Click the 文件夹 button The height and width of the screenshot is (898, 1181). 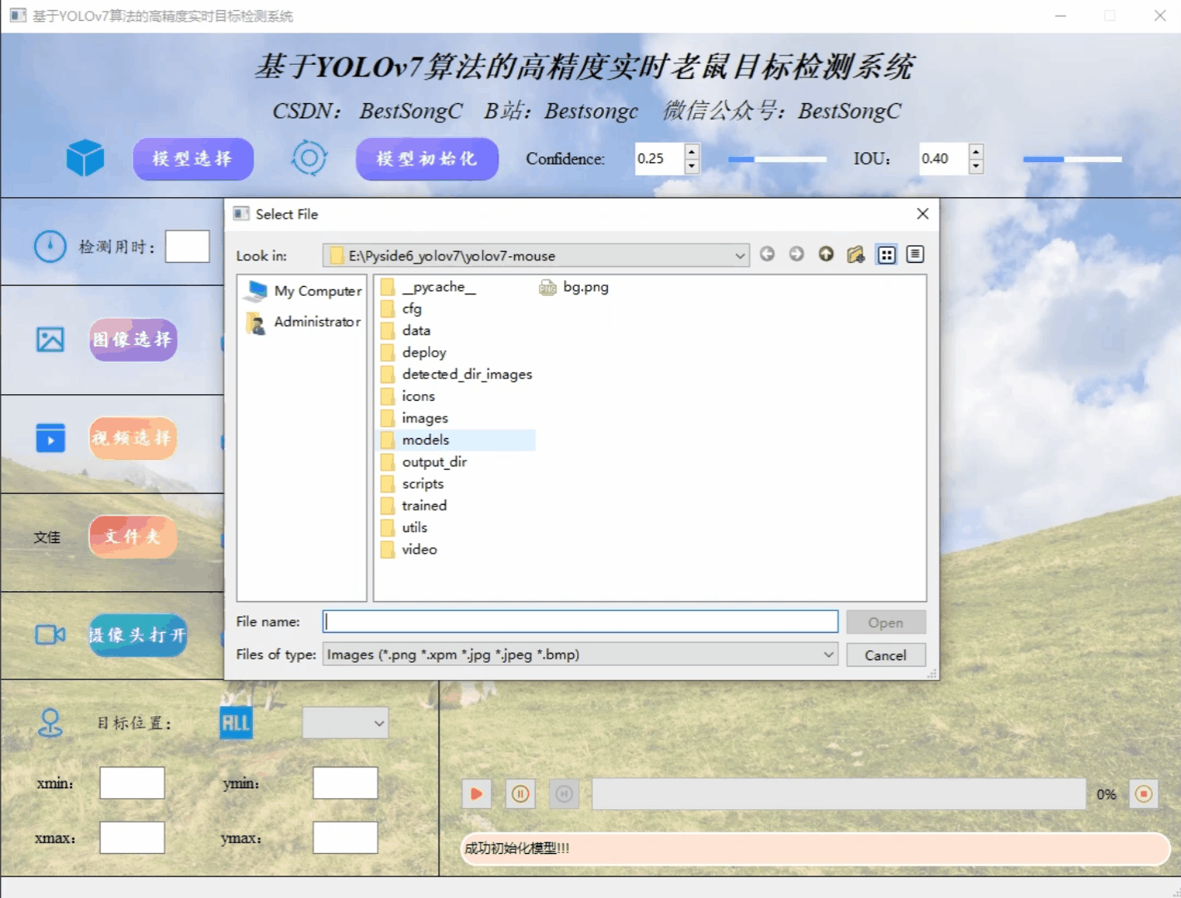133,536
